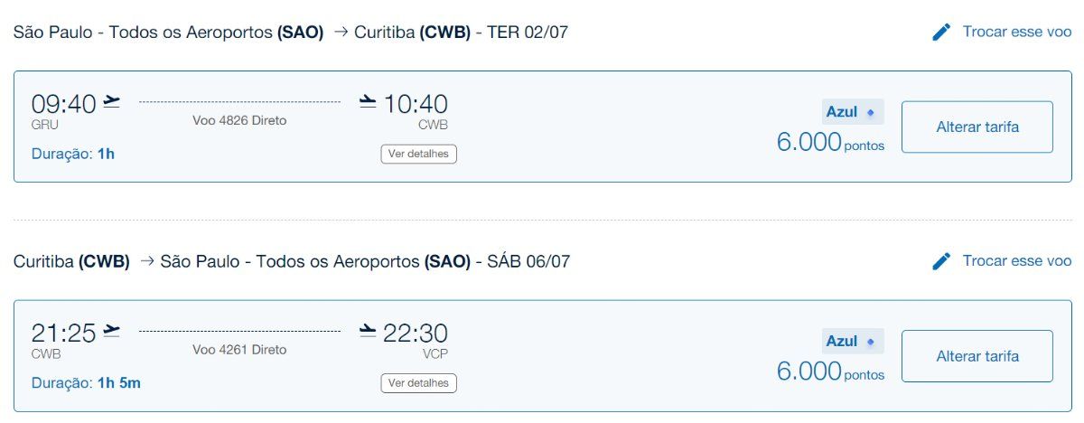
Task: Click the Voo 4261 Direto label
Action: (239, 350)
